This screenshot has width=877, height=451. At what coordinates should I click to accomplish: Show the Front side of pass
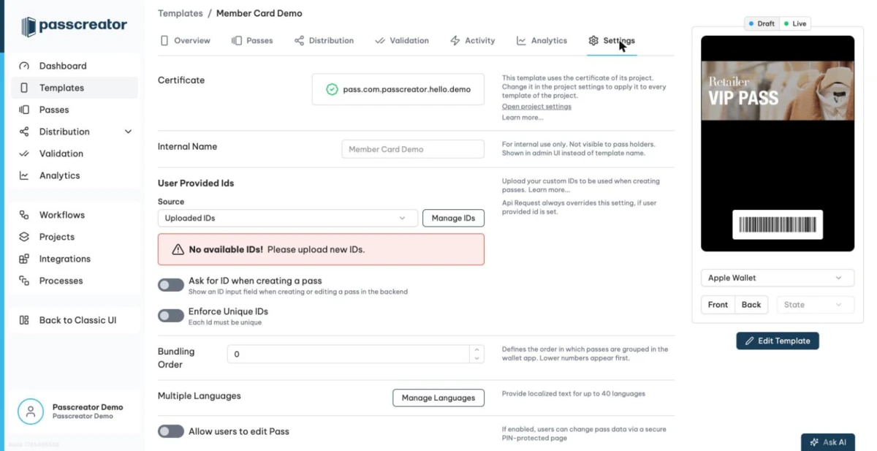718,305
